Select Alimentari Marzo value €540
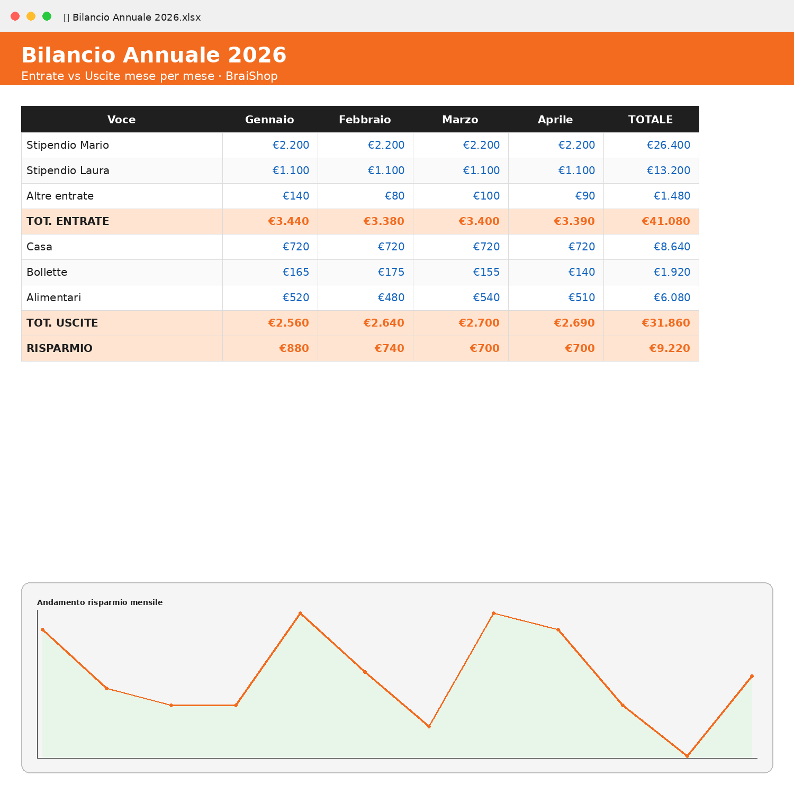This screenshot has height=794, width=794. click(461, 297)
